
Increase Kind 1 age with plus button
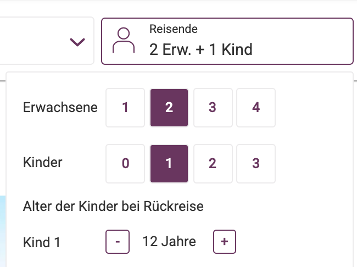coord(225,242)
